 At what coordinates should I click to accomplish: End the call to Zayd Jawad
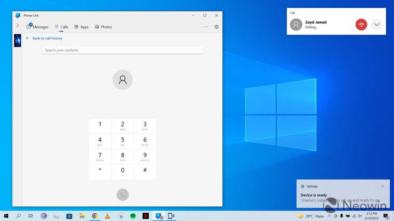pyautogui.click(x=361, y=24)
